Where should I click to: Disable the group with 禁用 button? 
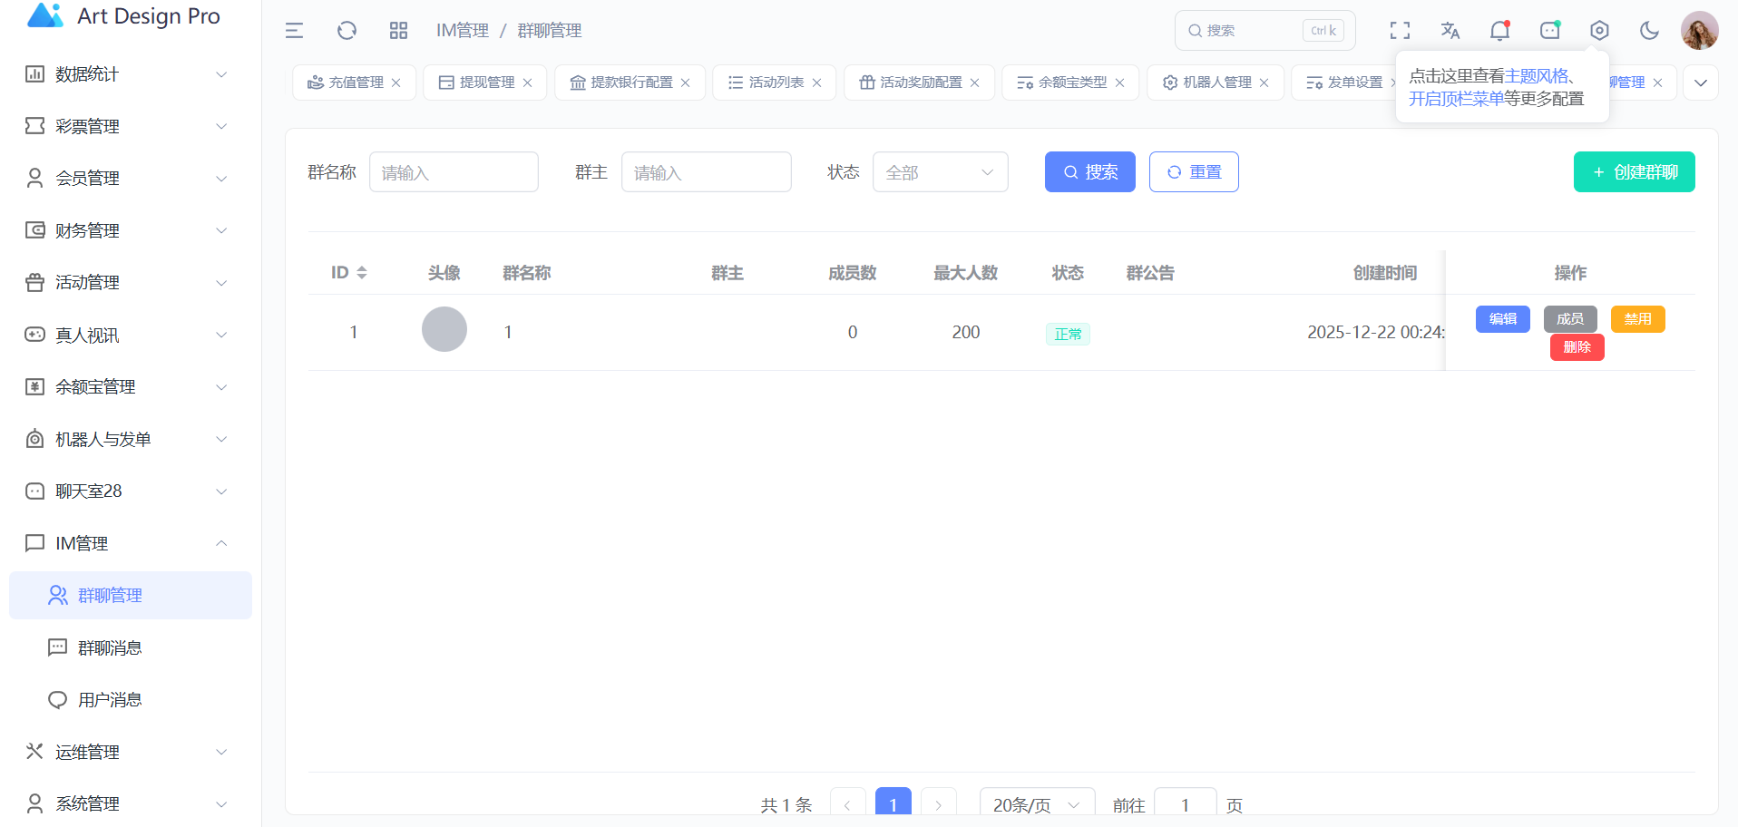coord(1637,319)
